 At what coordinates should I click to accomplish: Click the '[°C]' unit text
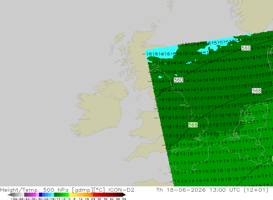[x=99, y=190]
